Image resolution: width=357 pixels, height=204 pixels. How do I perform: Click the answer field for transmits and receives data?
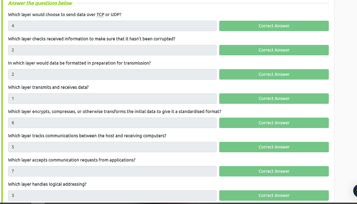[112, 98]
